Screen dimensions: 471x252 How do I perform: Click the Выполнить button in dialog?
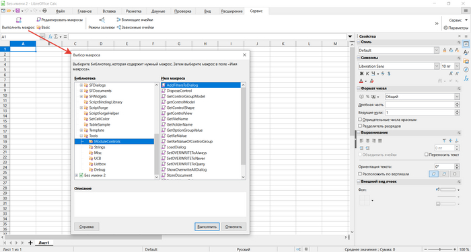[207, 227]
